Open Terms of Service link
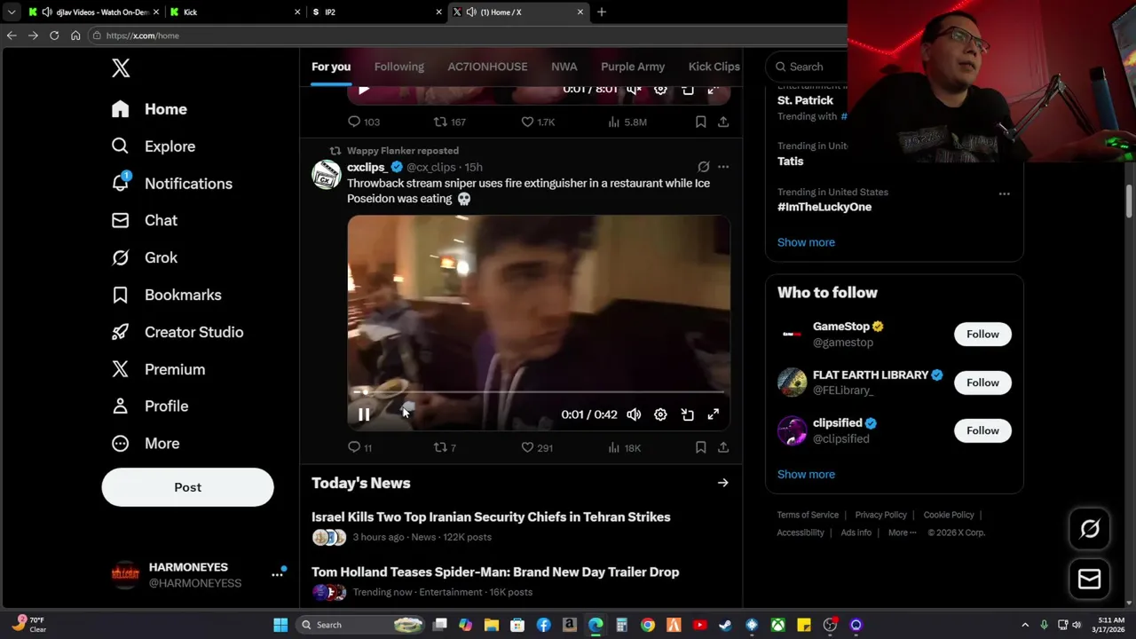Image resolution: width=1136 pixels, height=639 pixels. (808, 515)
